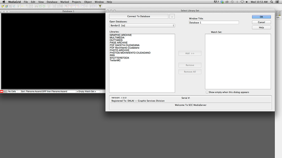Click the yellow question mark help icon

pos(100,6)
